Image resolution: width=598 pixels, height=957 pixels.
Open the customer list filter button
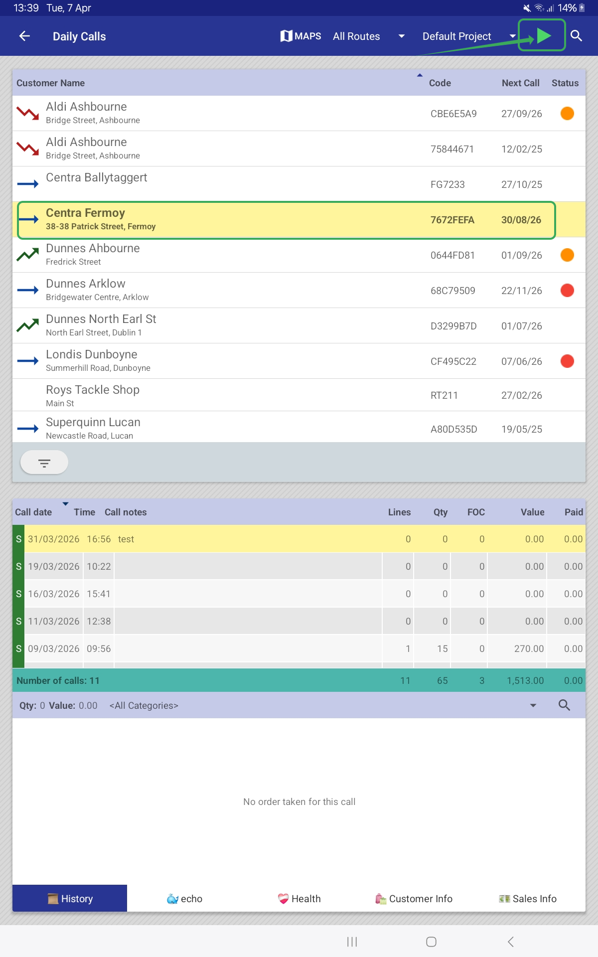tap(44, 463)
